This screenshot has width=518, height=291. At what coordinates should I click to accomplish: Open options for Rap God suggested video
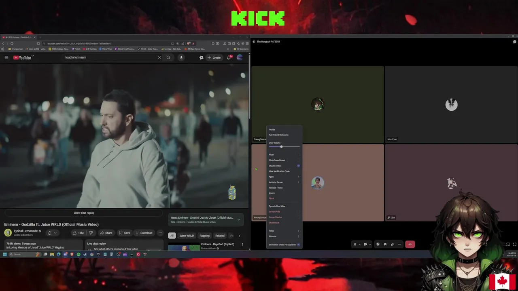tap(242, 245)
